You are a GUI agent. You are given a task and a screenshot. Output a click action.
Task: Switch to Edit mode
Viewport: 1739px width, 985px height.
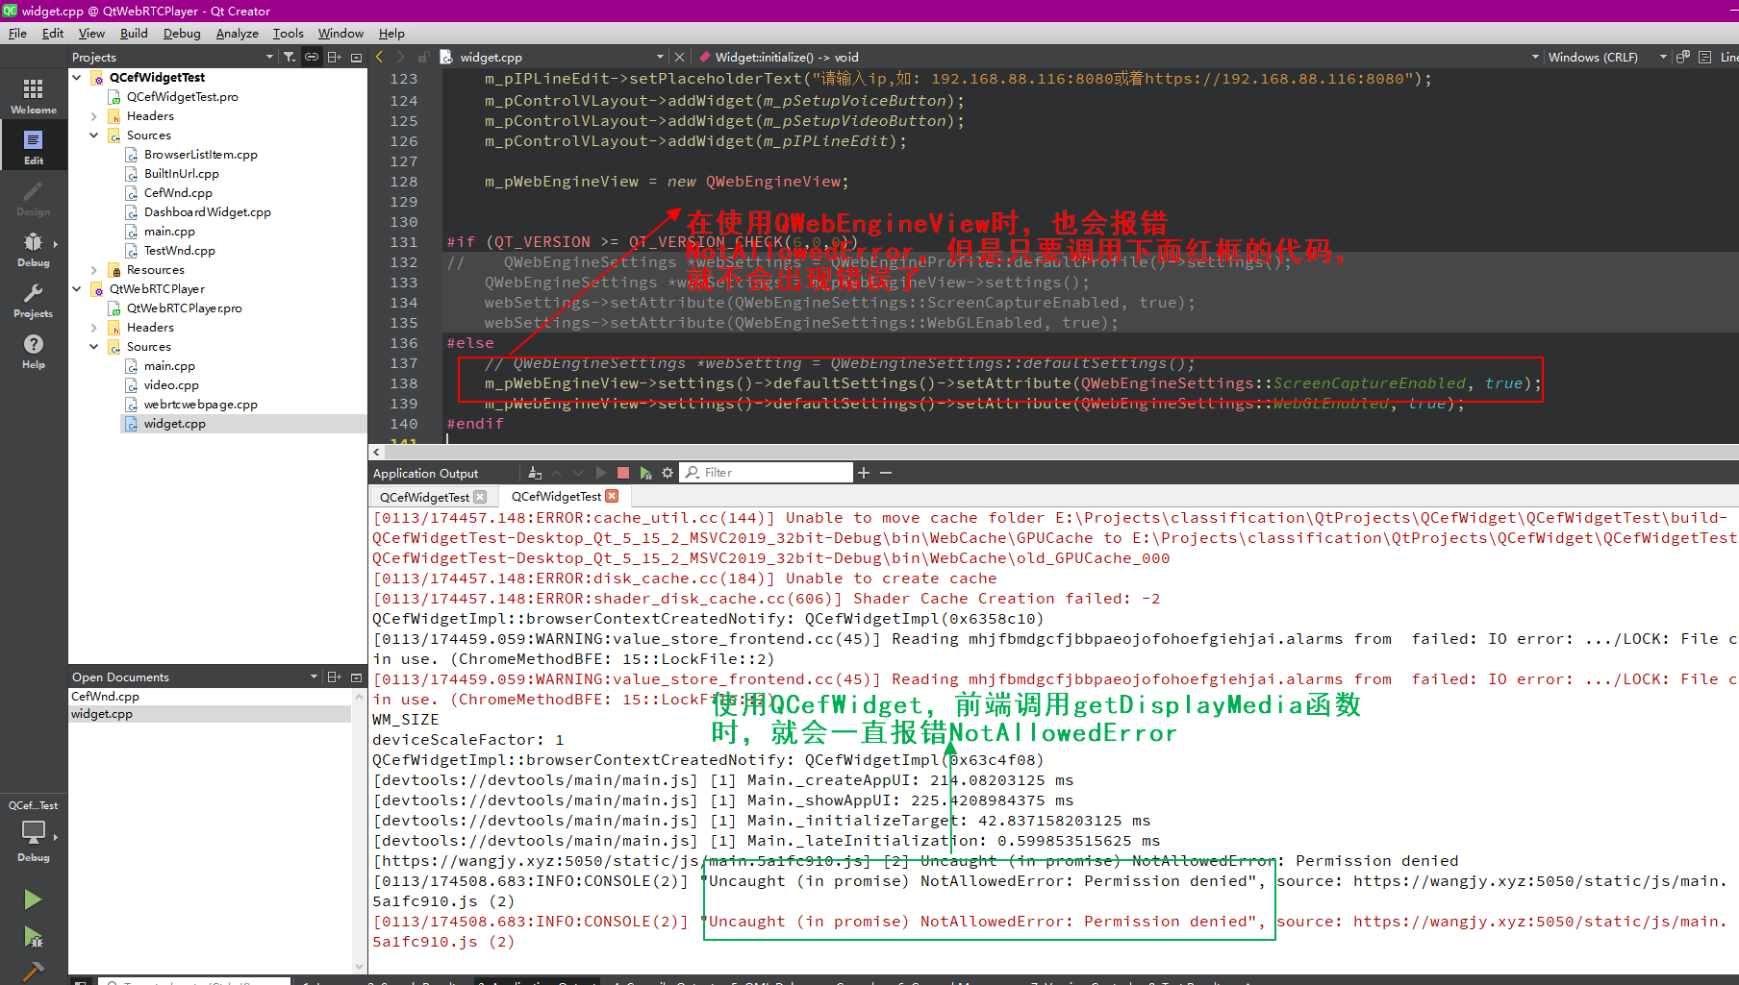point(34,147)
